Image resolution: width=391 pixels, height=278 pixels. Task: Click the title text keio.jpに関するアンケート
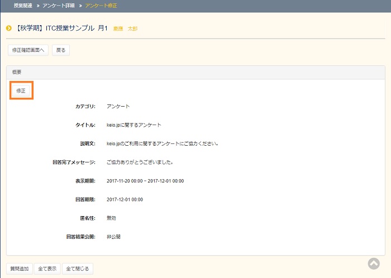133,125
